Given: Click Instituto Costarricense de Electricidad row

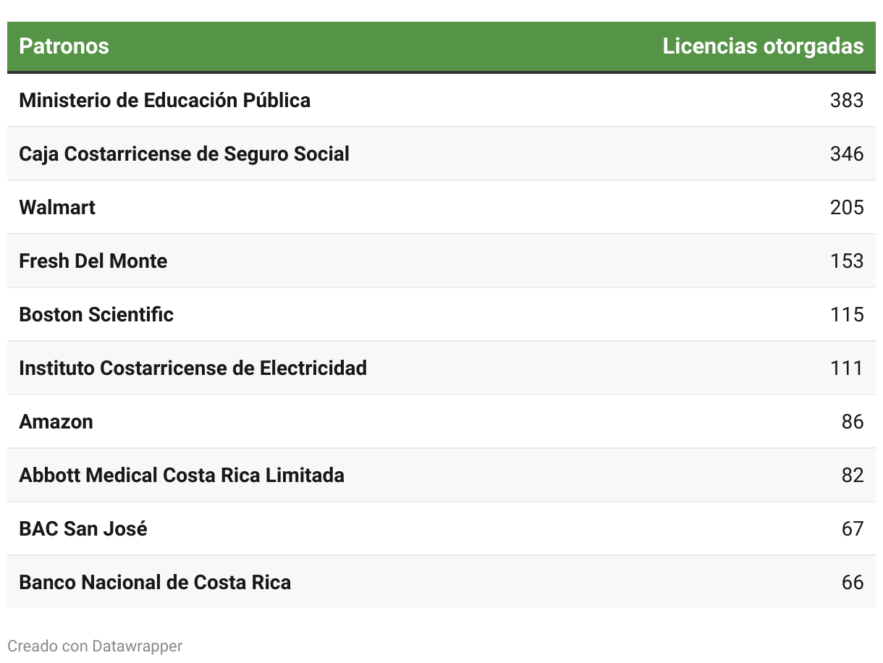Looking at the screenshot, I should [x=441, y=368].
